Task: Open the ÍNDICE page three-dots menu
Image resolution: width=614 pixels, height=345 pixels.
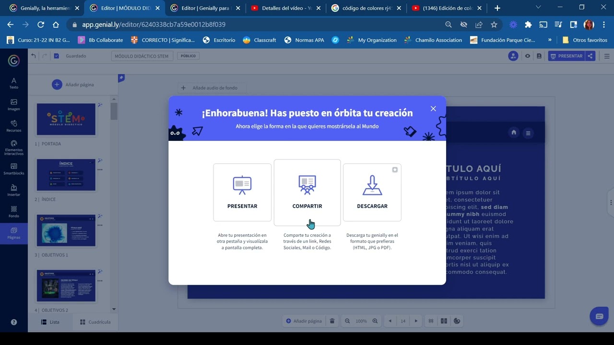Action: (100, 170)
